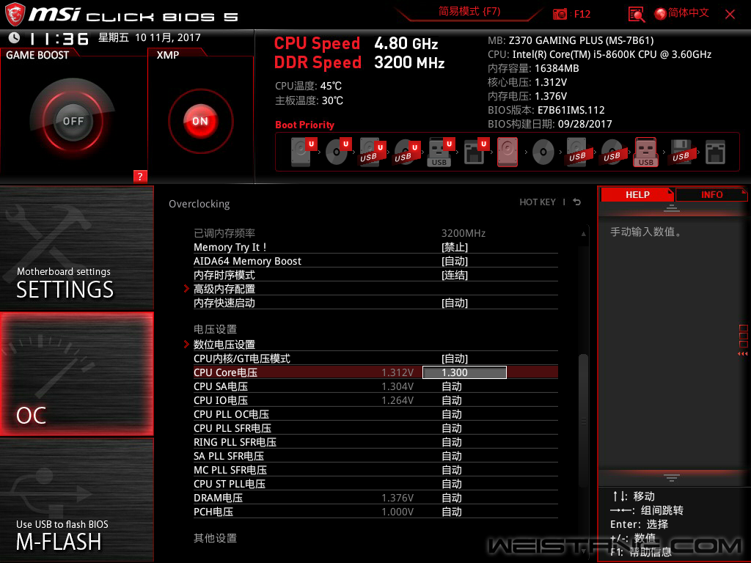Change 内存时序模式 value [连结]

tap(455, 275)
